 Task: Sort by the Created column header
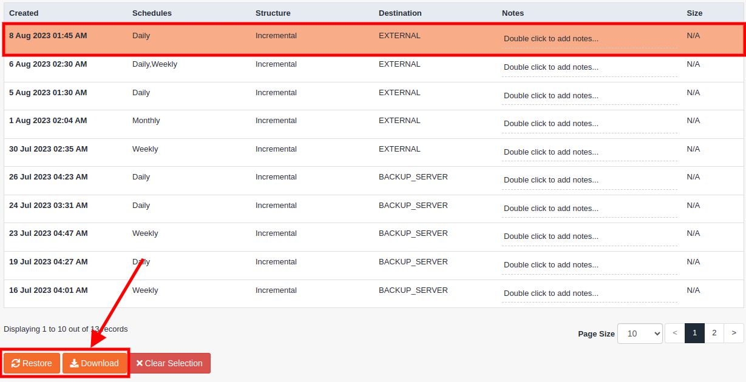tap(24, 13)
